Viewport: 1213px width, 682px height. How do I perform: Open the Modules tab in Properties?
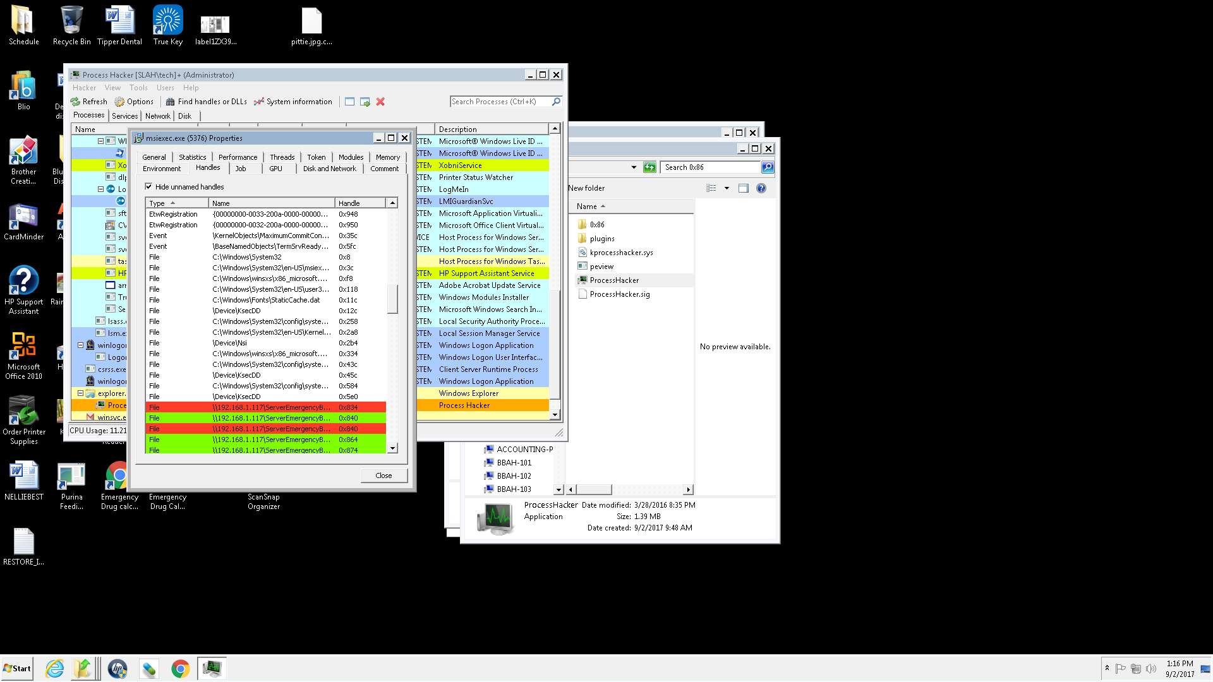(351, 157)
